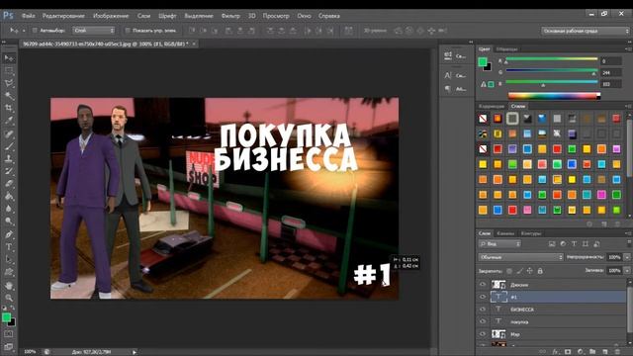The height and width of the screenshot is (356, 633).
Task: Click the Джокин layer thumbnail
Action: pyautogui.click(x=498, y=285)
